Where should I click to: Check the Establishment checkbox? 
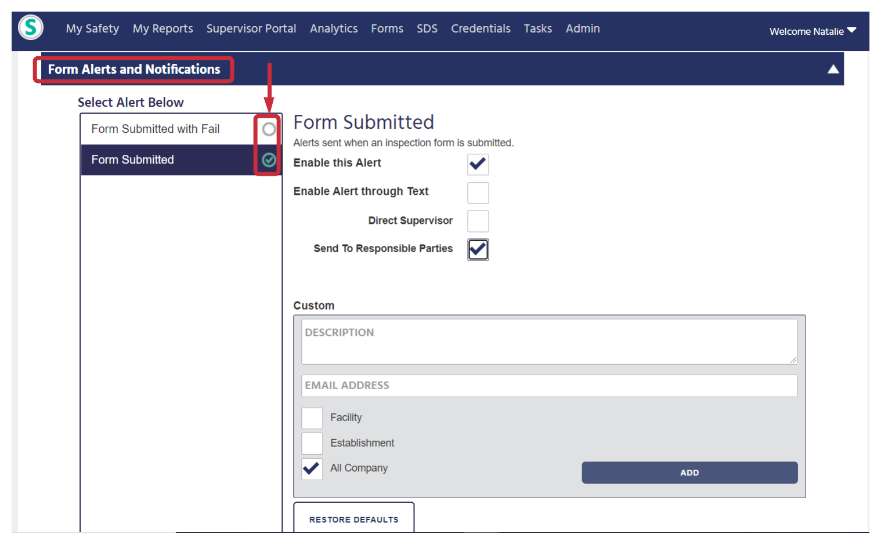pos(312,443)
